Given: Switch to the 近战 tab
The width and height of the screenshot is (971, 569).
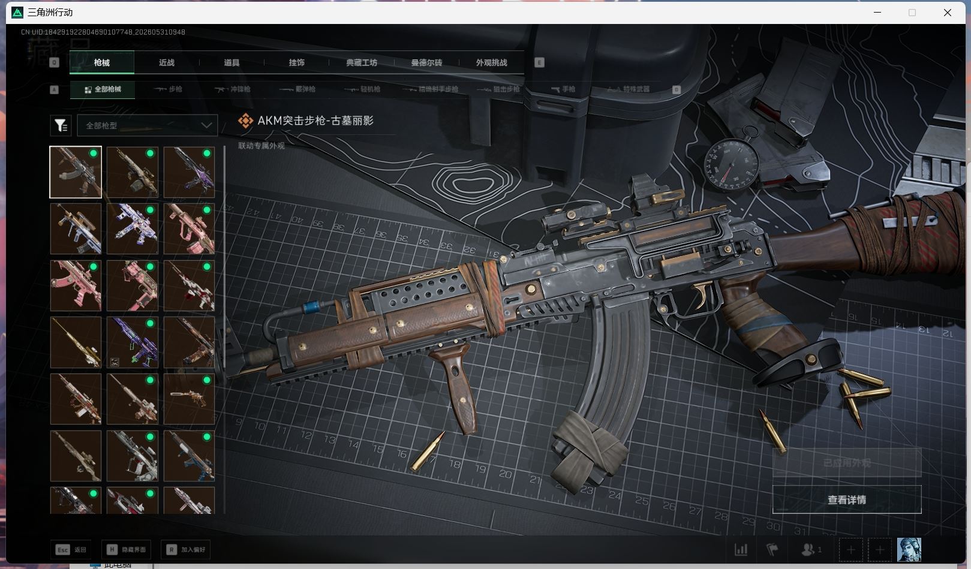Looking at the screenshot, I should tap(167, 62).
